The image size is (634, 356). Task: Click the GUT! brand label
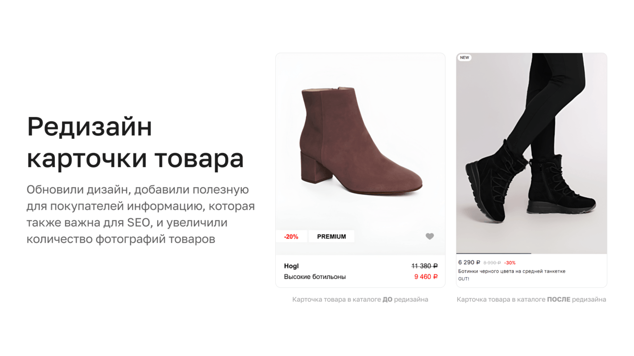464,279
